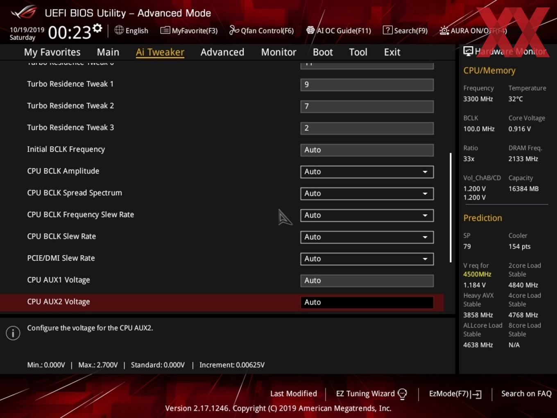
Task: Click the 10/19/2019 date text
Action: (x=27, y=30)
